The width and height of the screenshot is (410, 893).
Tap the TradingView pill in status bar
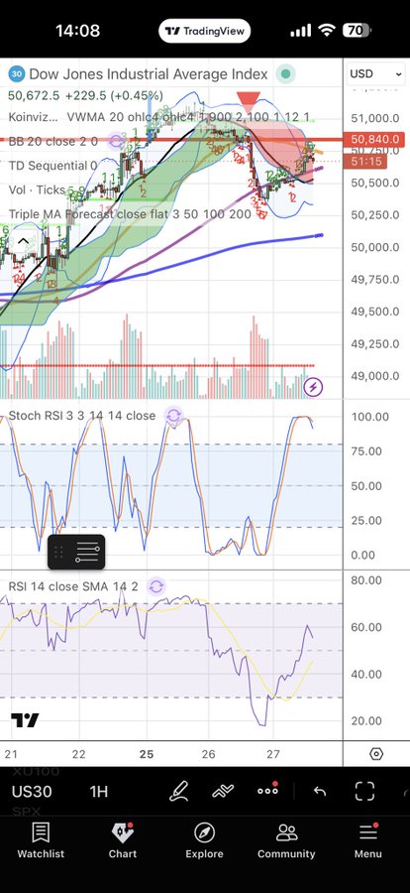pos(204,31)
